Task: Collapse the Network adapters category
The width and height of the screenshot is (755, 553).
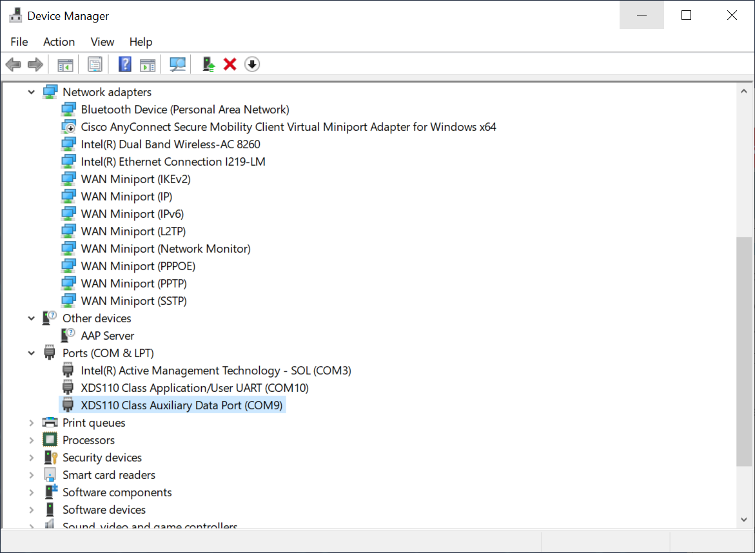Action: click(x=32, y=92)
